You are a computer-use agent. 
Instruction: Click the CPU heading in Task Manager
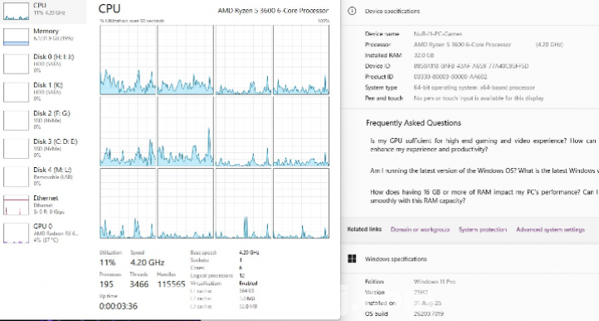(x=110, y=9)
